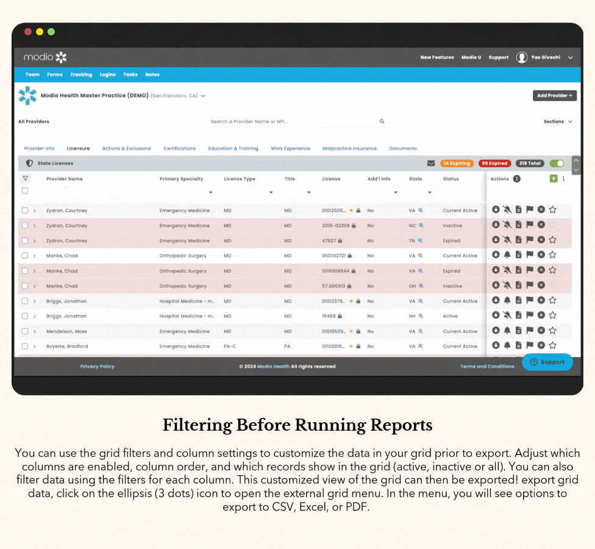Open the Primary Specialty filter dropdown

click(210, 193)
